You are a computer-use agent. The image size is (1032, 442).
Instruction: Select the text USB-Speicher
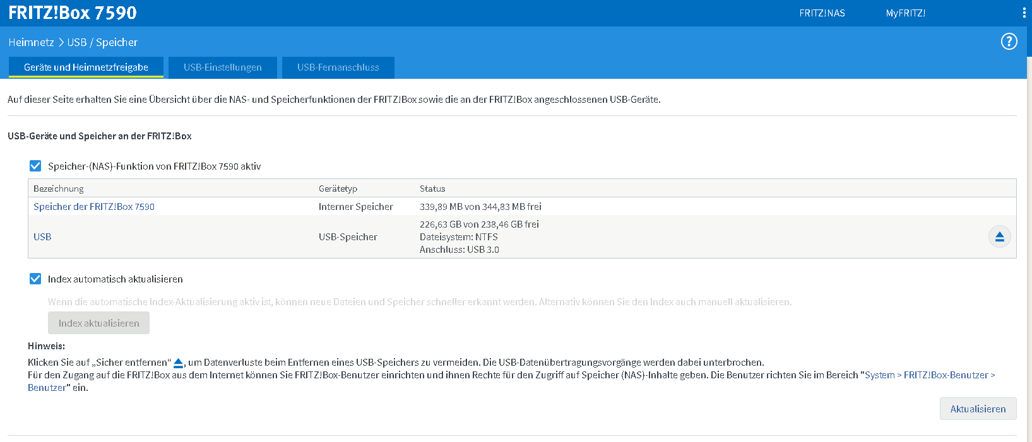tap(348, 237)
